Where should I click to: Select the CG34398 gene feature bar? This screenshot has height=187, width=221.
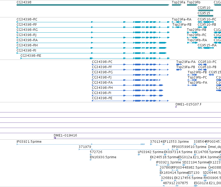[x=93, y=5]
